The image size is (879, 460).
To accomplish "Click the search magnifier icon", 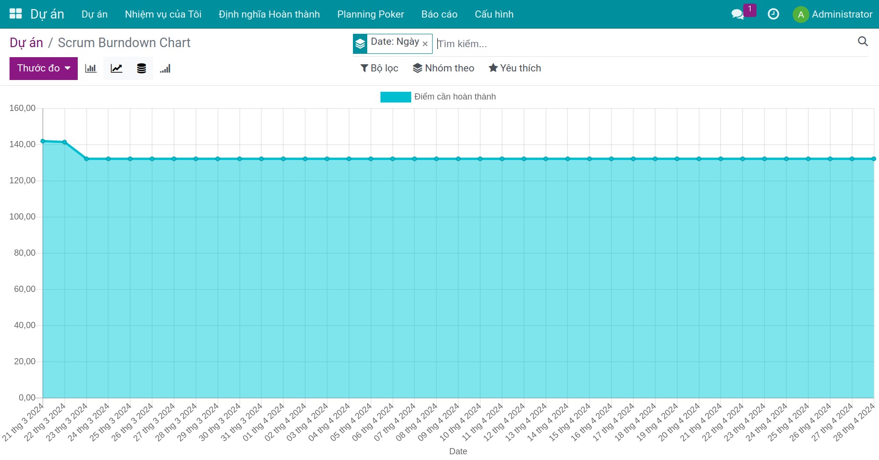I will click(863, 41).
